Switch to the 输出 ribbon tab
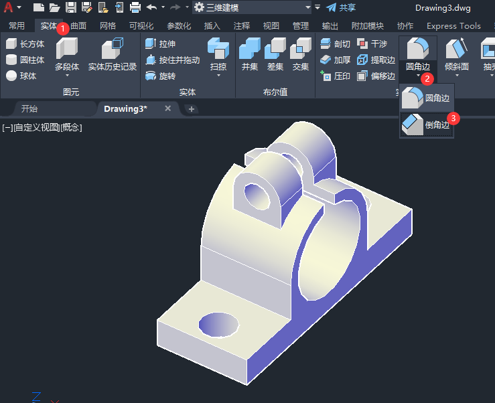The width and height of the screenshot is (495, 403). point(330,26)
